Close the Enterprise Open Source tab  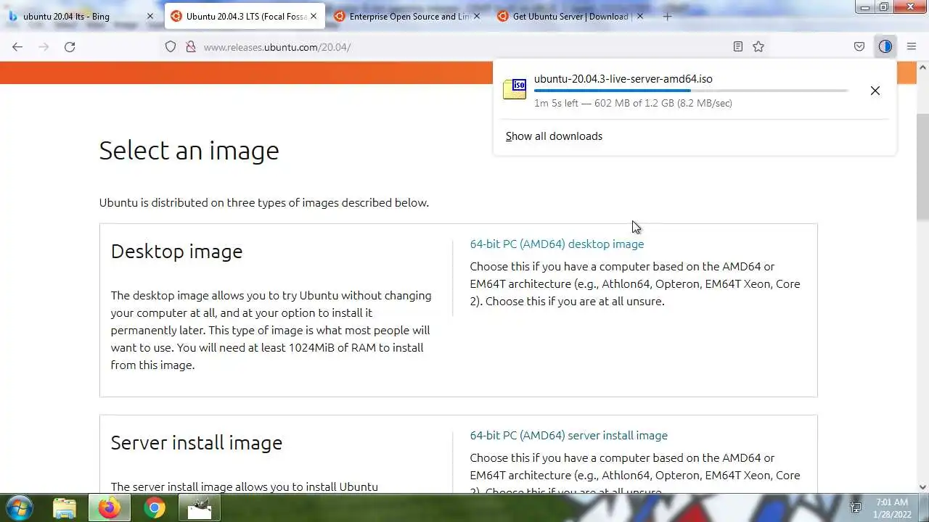[477, 16]
